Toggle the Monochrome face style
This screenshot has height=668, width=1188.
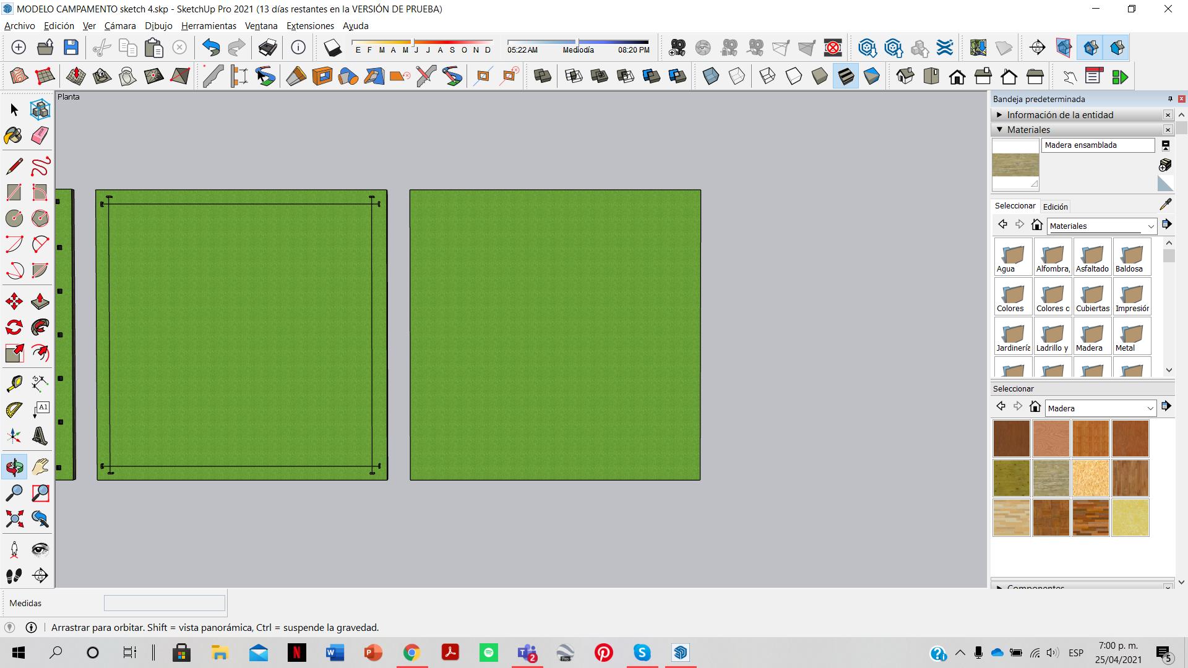pos(872,77)
